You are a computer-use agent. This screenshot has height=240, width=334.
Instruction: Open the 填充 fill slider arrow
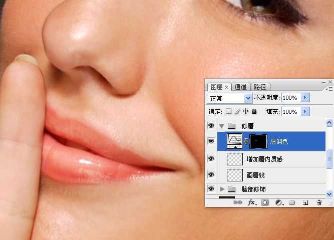[x=305, y=111]
